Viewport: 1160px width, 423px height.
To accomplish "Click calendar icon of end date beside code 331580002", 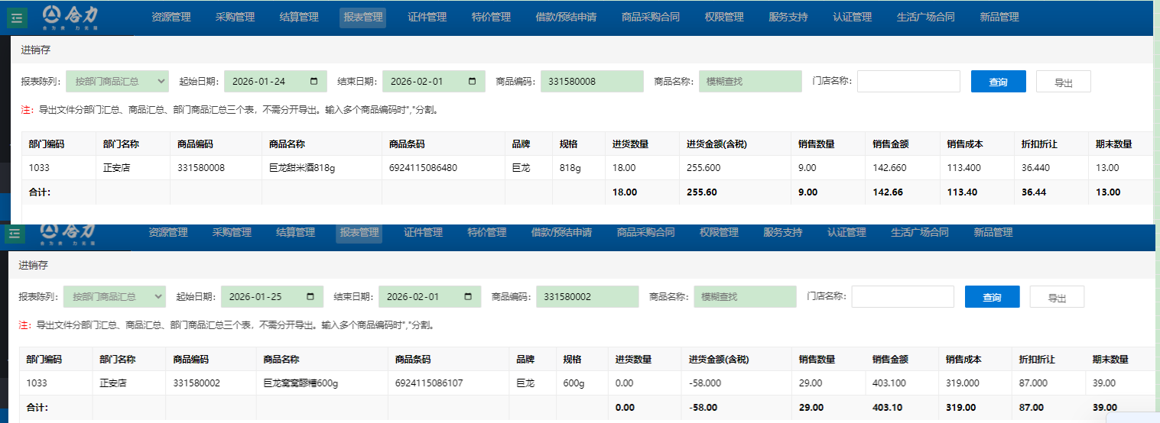I will pos(468,296).
